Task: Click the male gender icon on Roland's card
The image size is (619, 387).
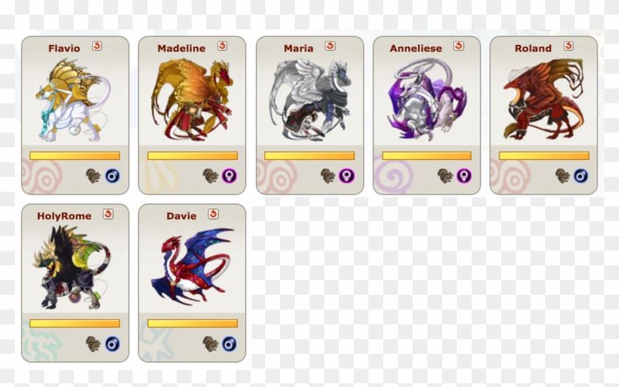Action: (581, 175)
